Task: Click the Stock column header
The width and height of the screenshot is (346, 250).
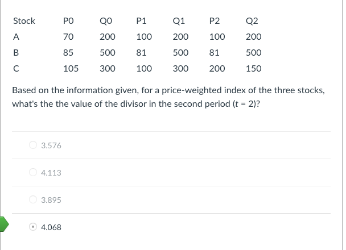Action: click(x=24, y=21)
